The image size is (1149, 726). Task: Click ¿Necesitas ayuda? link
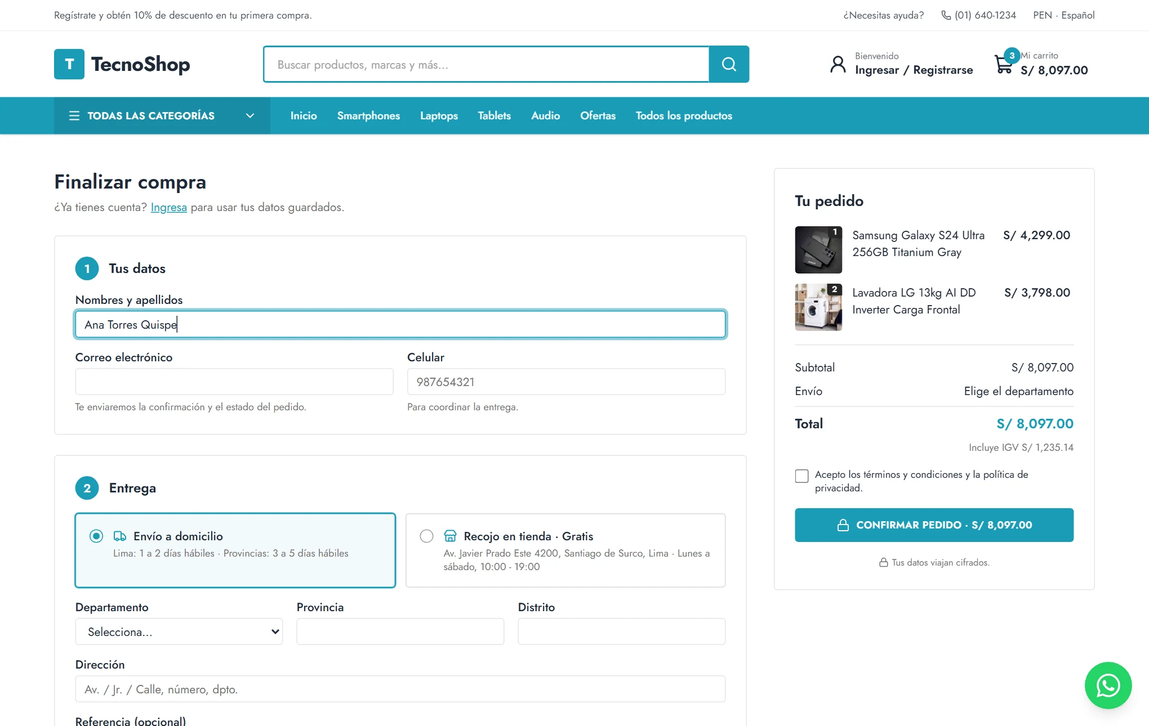[x=883, y=15]
